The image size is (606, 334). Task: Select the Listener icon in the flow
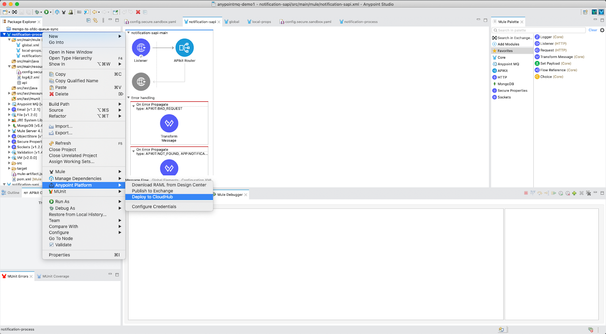(141, 48)
